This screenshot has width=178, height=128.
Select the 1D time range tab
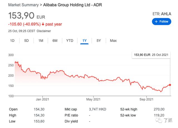(12, 41)
